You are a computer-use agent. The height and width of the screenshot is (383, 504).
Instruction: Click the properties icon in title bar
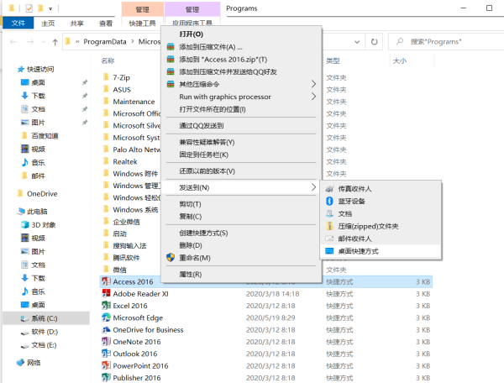pos(29,8)
